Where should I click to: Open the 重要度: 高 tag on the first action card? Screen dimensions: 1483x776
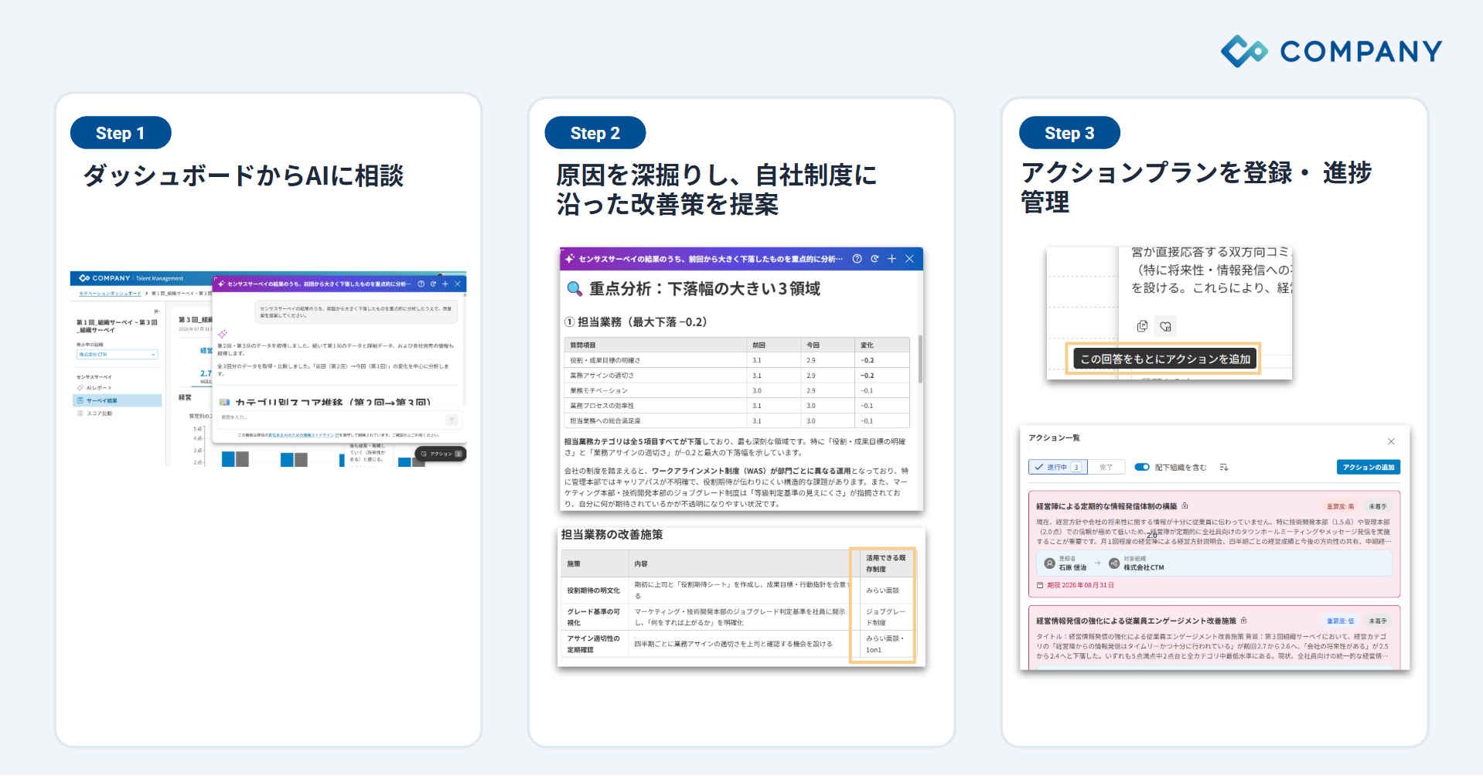pyautogui.click(x=1341, y=506)
